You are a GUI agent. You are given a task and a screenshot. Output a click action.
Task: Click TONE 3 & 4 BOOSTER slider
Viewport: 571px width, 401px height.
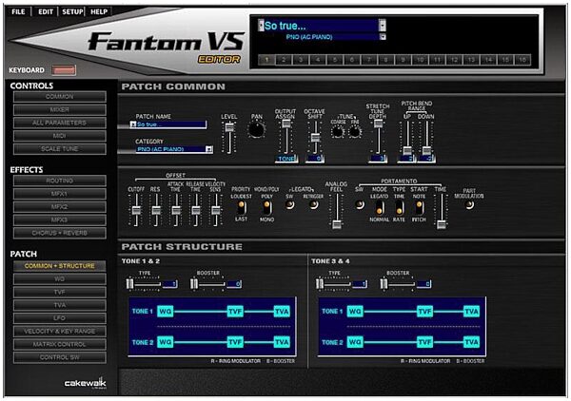pyautogui.click(x=384, y=284)
